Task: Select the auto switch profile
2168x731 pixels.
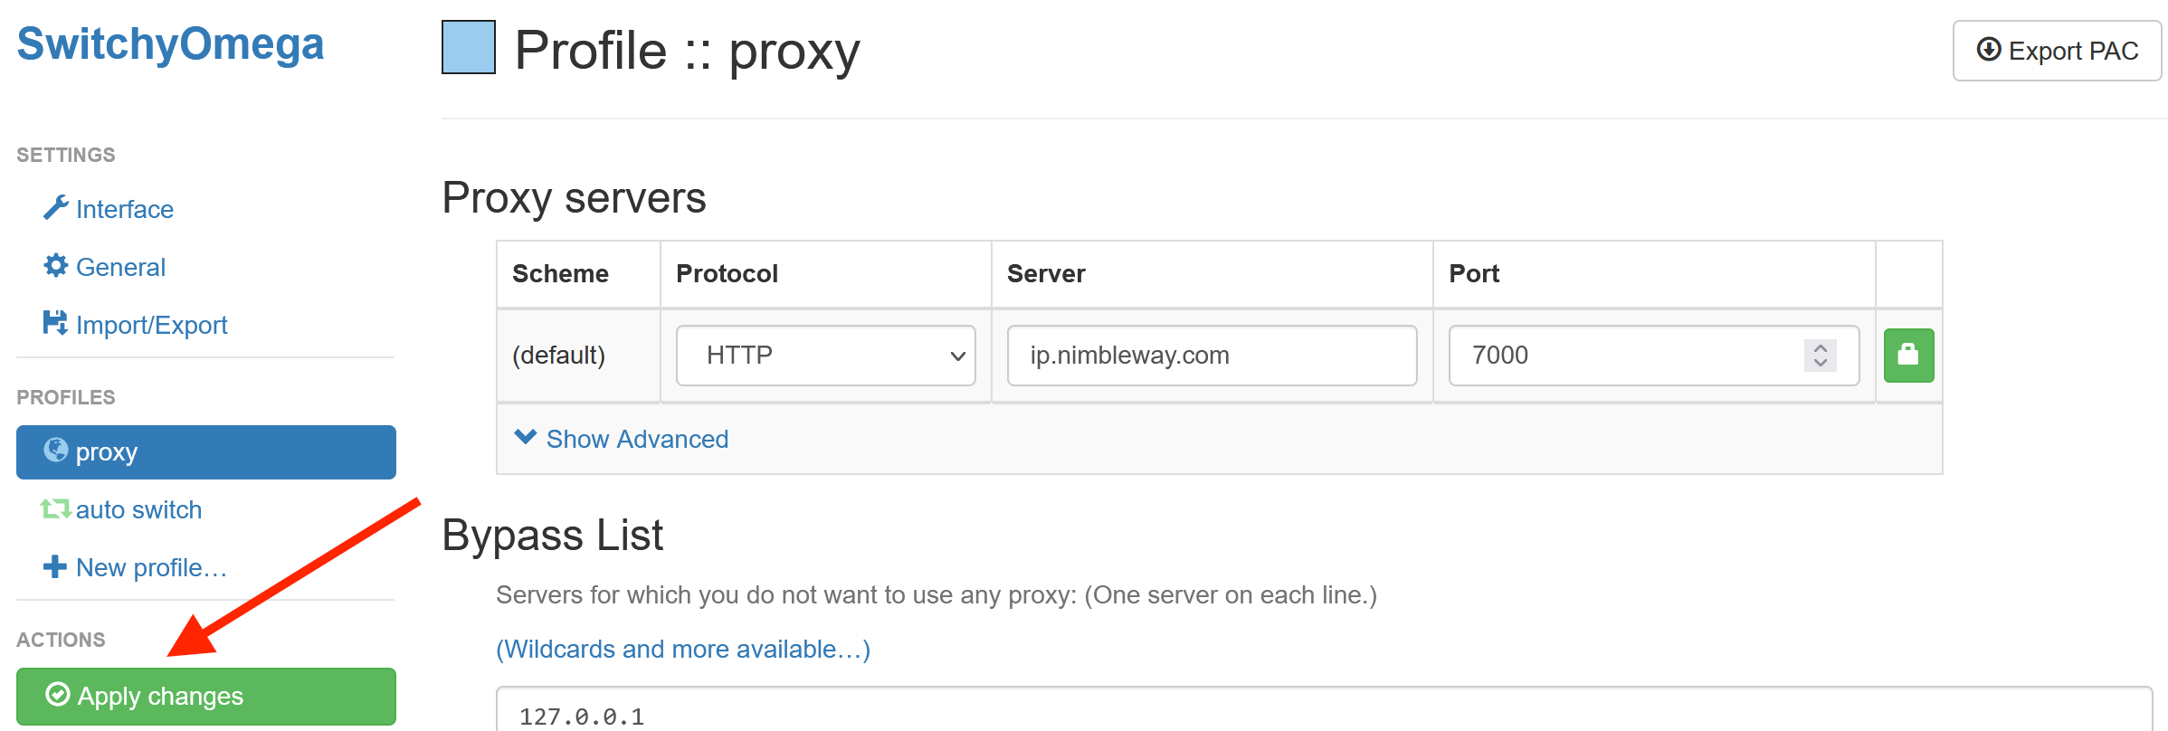Action: click(x=138, y=509)
